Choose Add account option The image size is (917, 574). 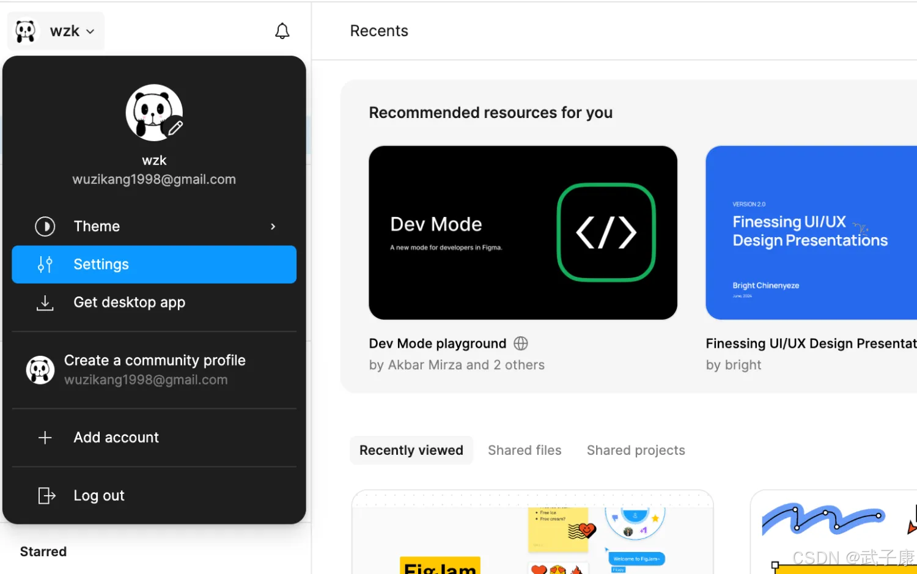point(154,438)
